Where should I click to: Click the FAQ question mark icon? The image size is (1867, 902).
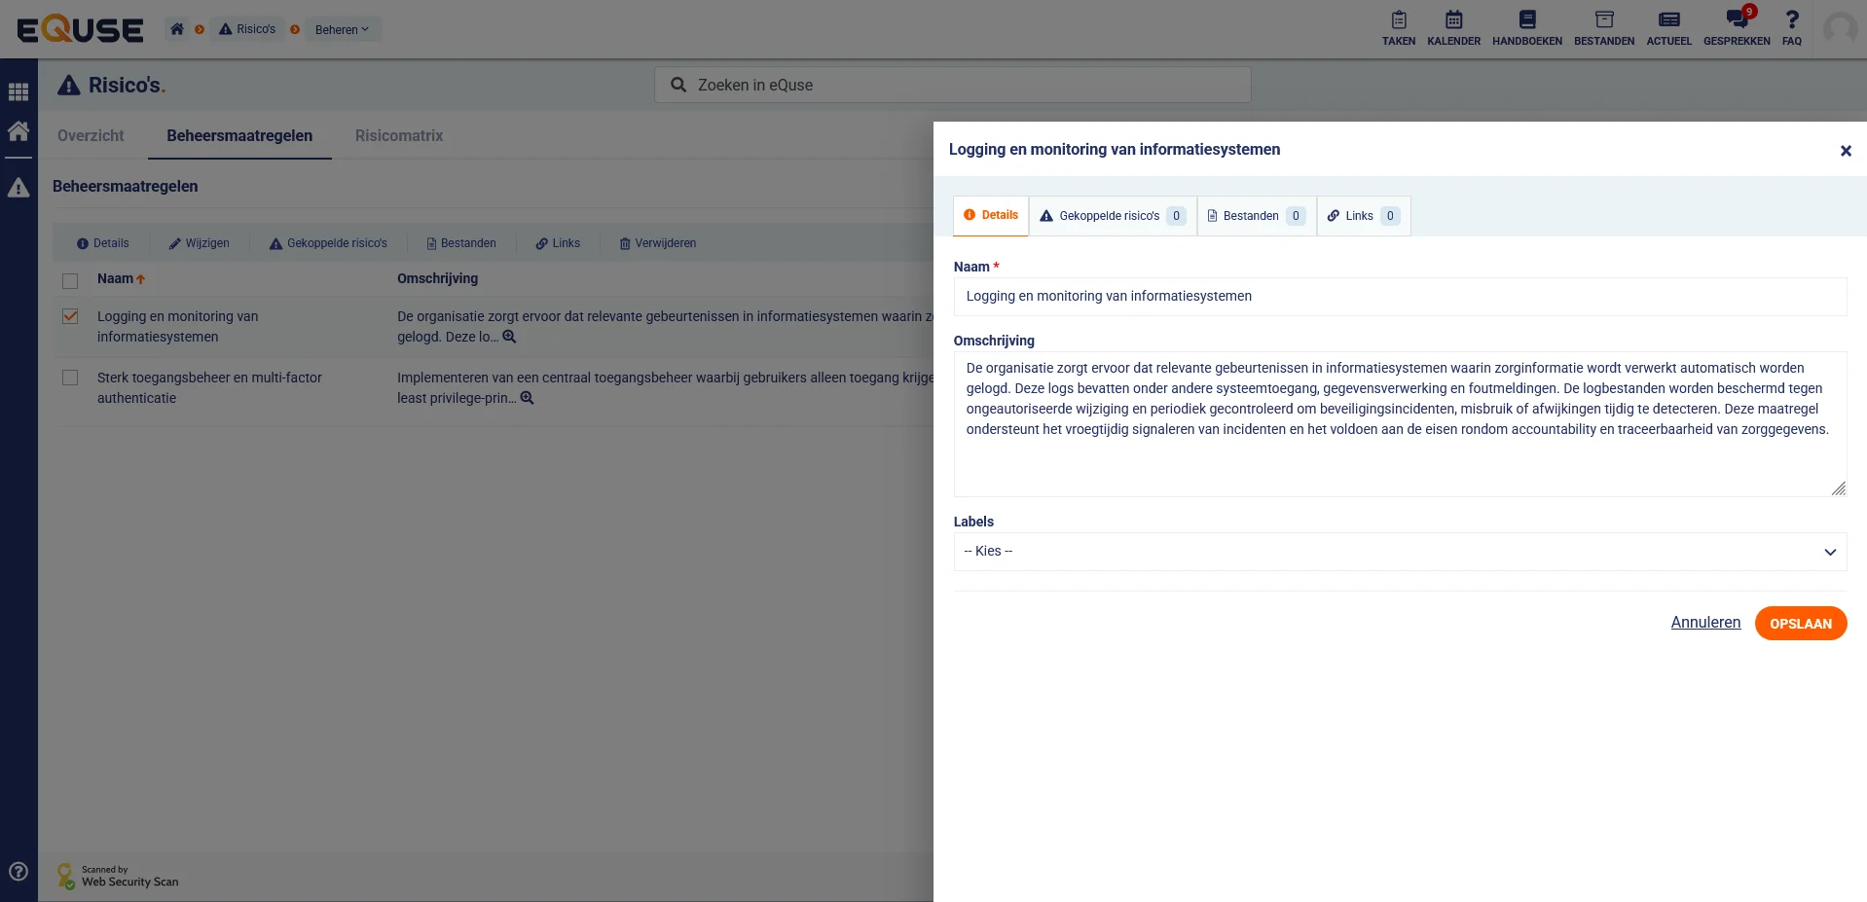(x=1791, y=20)
